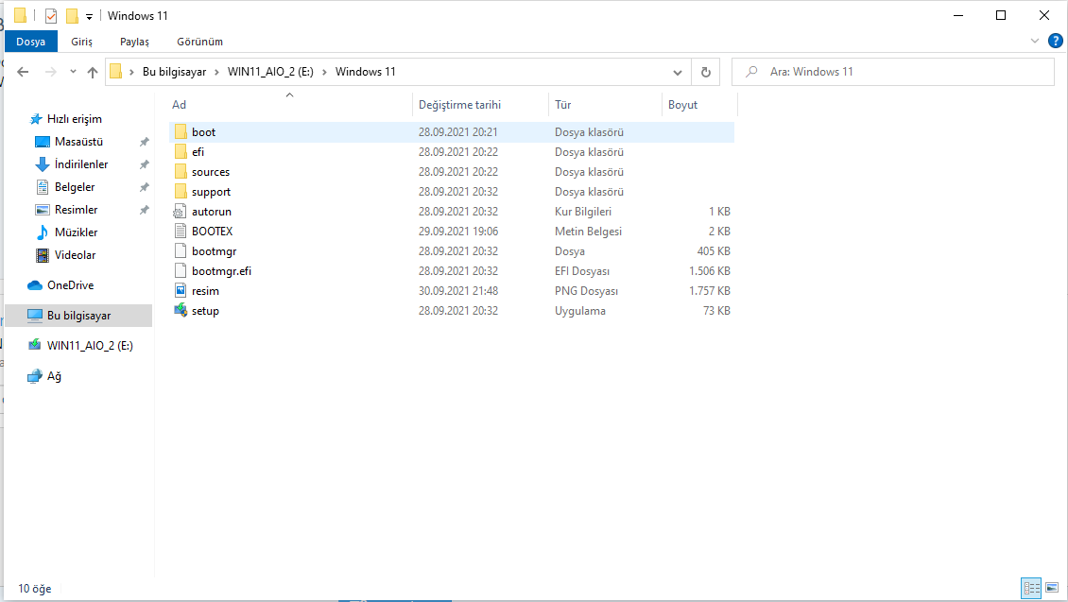Select the BOOTEX file name
This screenshot has width=1068, height=602.
pos(212,232)
